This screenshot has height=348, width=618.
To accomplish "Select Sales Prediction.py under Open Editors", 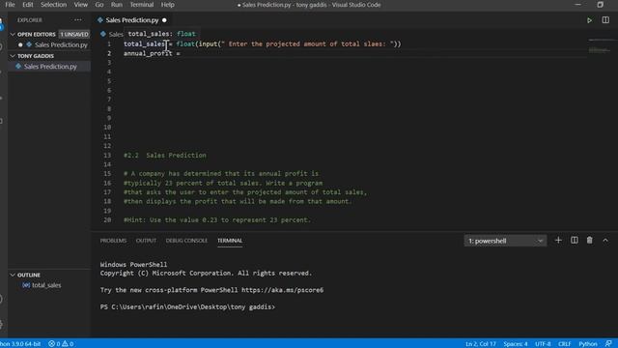I will coord(61,45).
